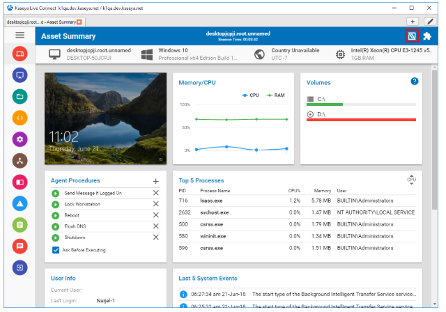446x312 pixels.
Task: Click the remote desktop screenshot thumbnail
Action: pos(105,118)
